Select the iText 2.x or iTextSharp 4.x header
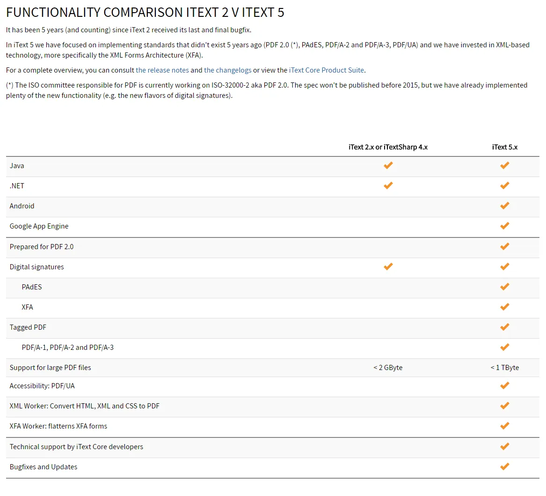The width and height of the screenshot is (546, 496). (388, 147)
